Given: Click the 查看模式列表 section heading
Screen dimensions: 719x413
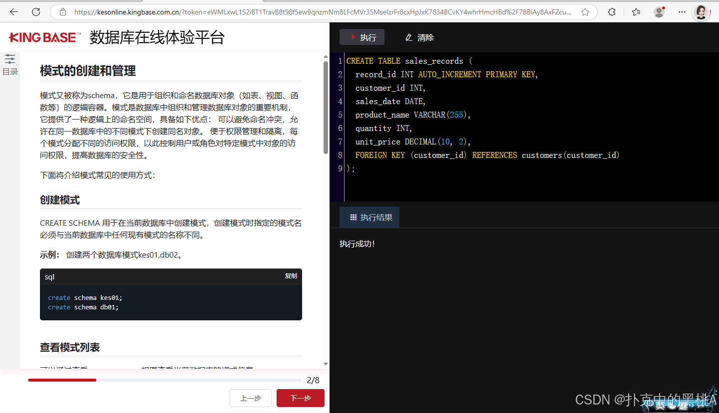Looking at the screenshot, I should coord(70,347).
